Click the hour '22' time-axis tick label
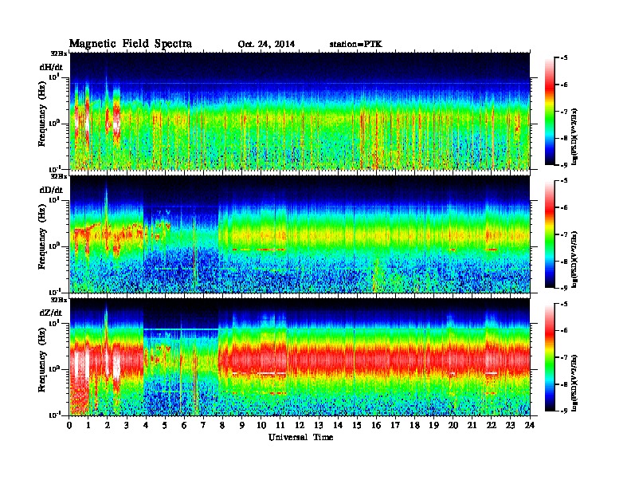This screenshot has width=631, height=488. pyautogui.click(x=492, y=425)
